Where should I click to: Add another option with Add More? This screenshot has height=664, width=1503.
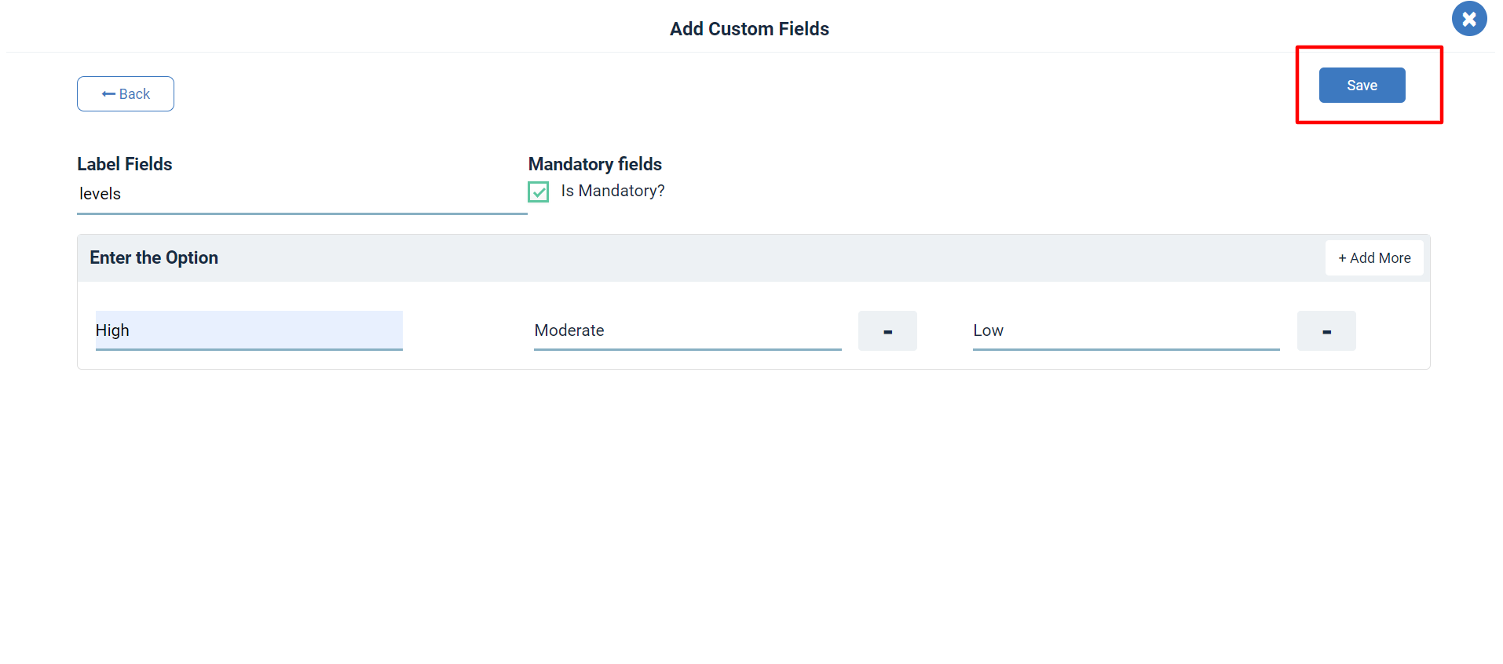[1374, 258]
